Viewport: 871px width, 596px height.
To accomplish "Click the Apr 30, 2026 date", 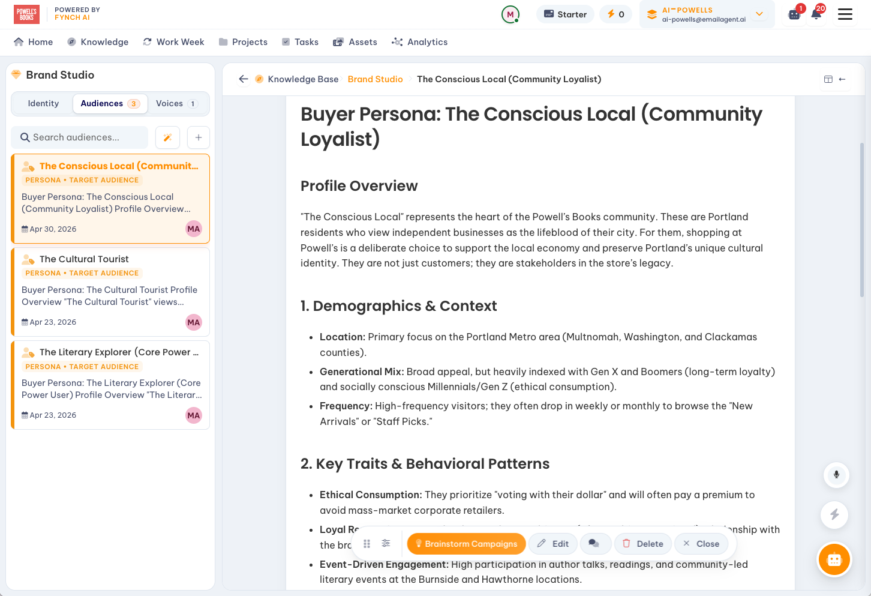I will 53,229.
